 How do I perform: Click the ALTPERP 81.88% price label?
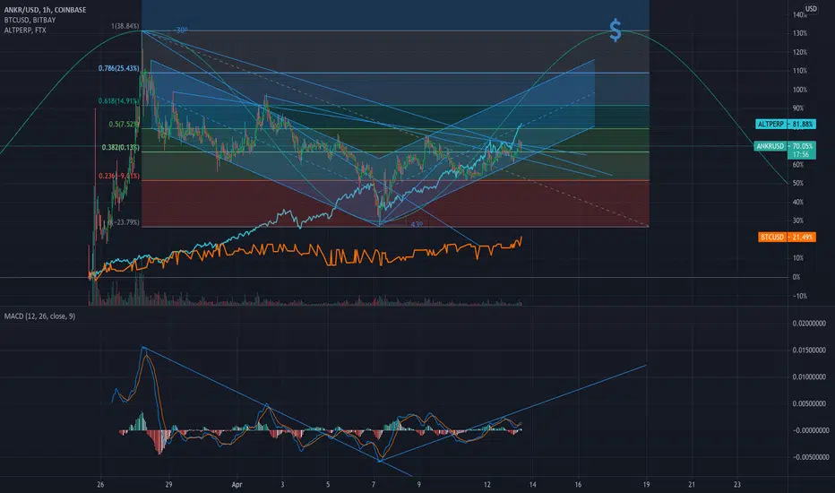785,125
